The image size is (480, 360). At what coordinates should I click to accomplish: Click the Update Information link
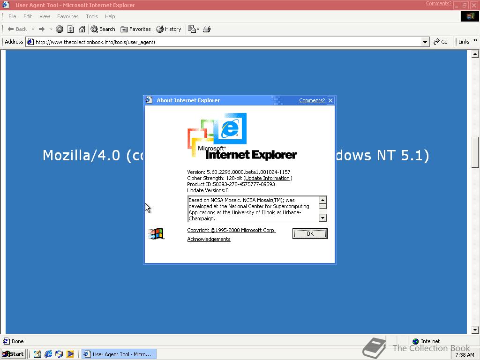click(267, 178)
